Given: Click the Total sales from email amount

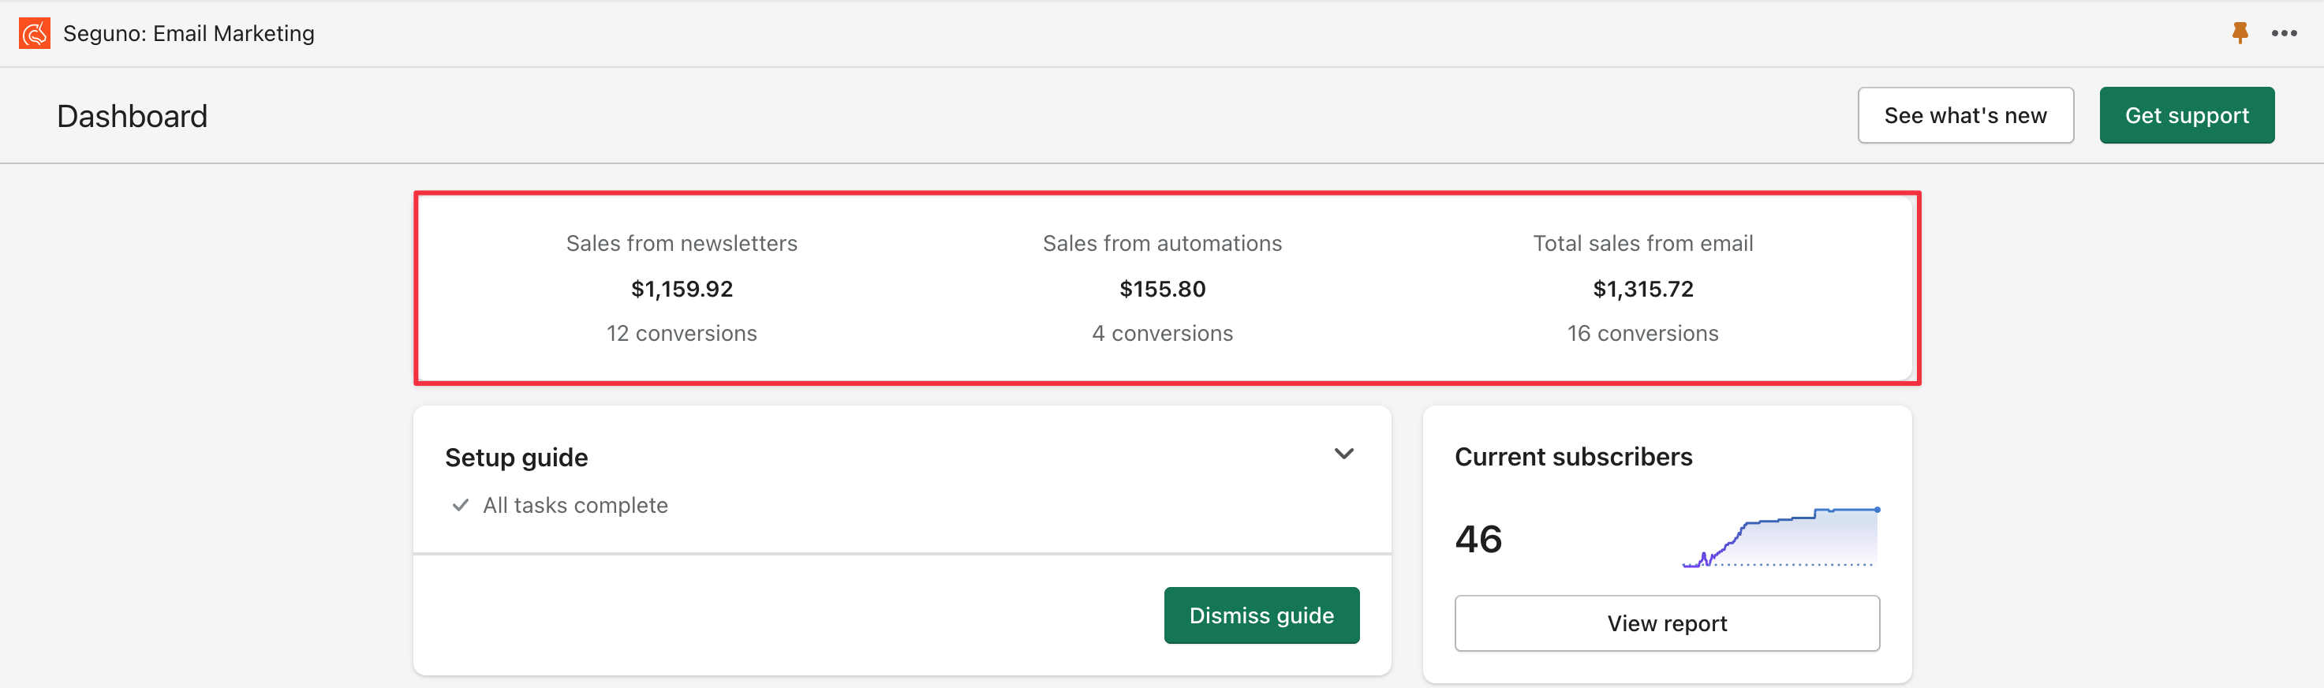Looking at the screenshot, I should pyautogui.click(x=1643, y=289).
